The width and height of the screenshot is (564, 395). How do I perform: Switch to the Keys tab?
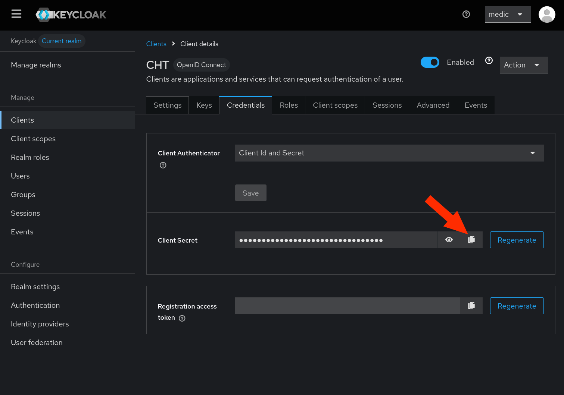(204, 105)
